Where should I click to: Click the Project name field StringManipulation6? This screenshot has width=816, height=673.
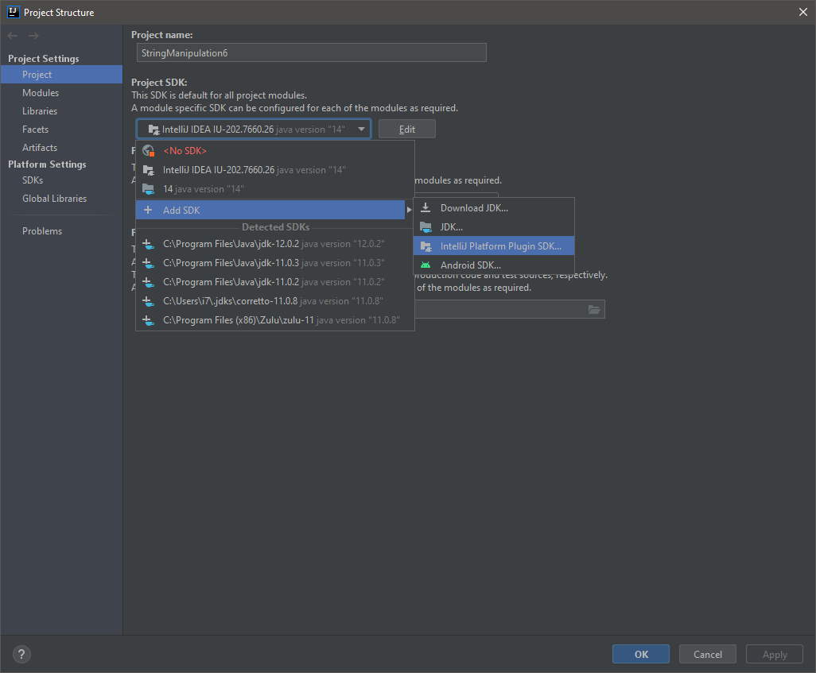(311, 52)
